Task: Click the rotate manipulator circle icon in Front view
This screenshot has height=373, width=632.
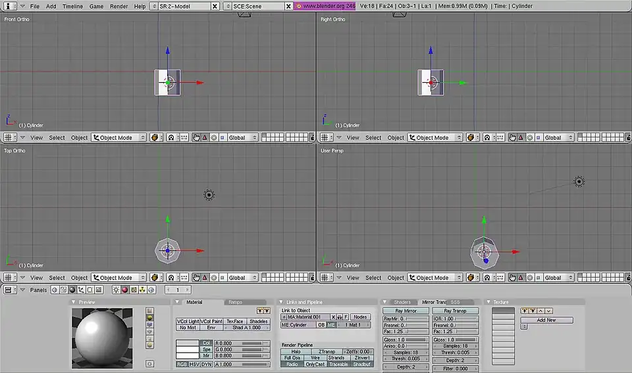Action: pyautogui.click(x=213, y=138)
